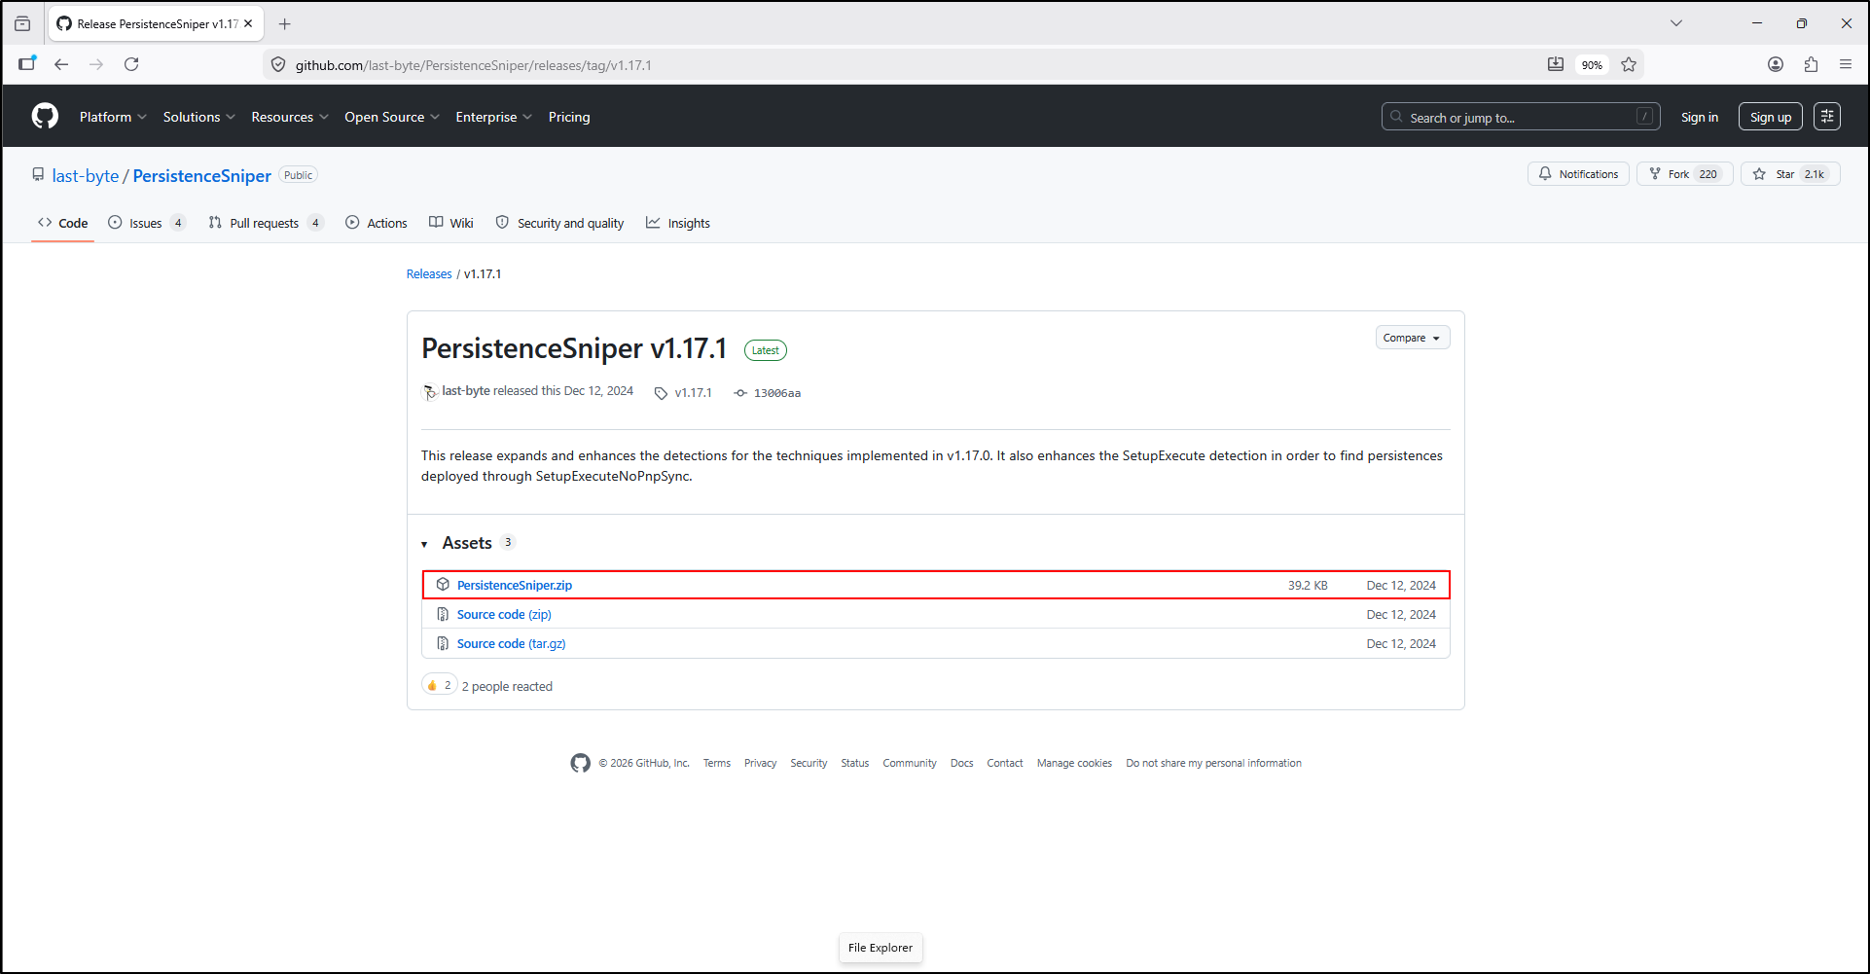The width and height of the screenshot is (1870, 974).
Task: Open the Compare dropdown
Action: 1413,338
